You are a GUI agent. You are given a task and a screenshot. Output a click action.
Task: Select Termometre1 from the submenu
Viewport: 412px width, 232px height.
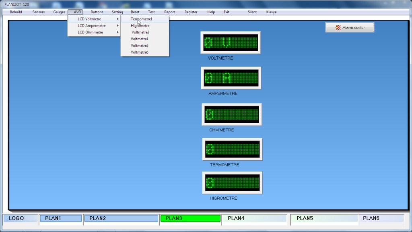coord(142,19)
